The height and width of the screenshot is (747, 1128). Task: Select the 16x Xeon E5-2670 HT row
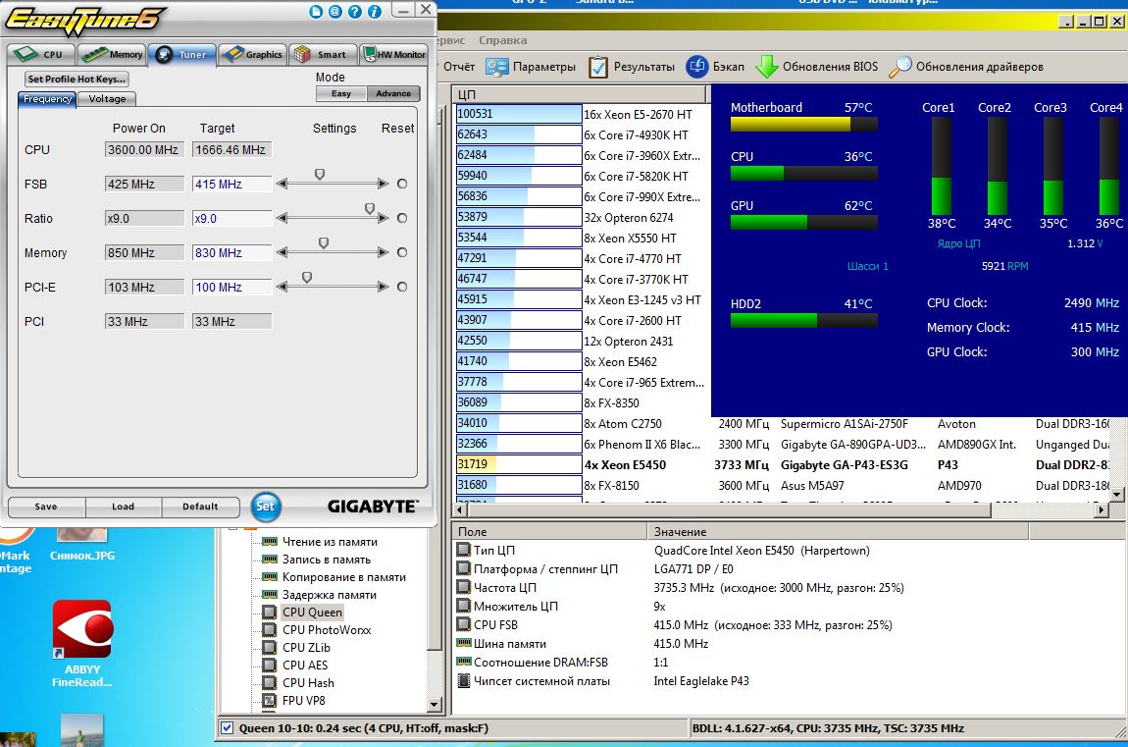(x=583, y=115)
